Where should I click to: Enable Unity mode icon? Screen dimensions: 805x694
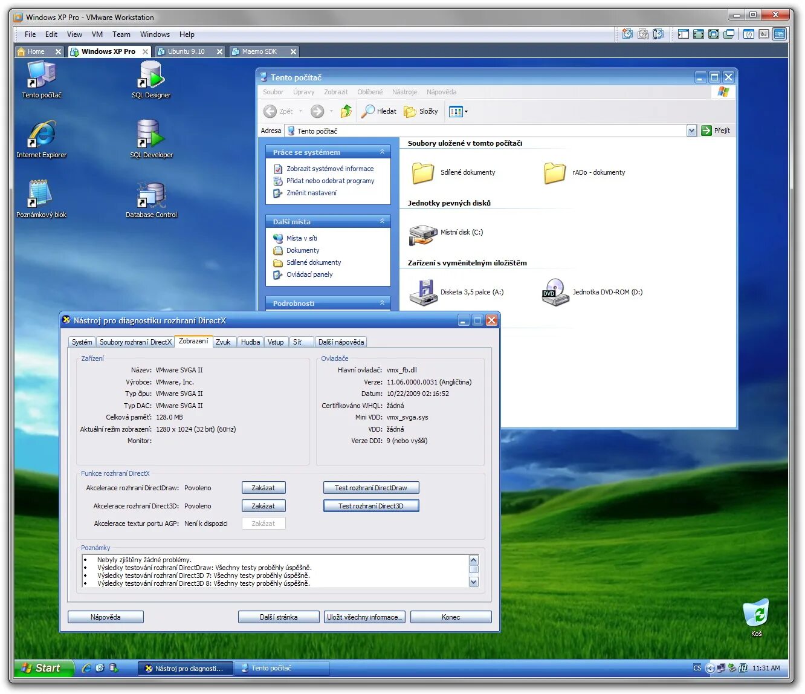[729, 34]
